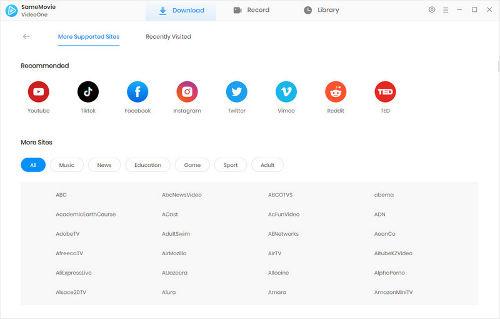Open the ABCOTVS site link
The image size is (500, 319).
pos(280,195)
